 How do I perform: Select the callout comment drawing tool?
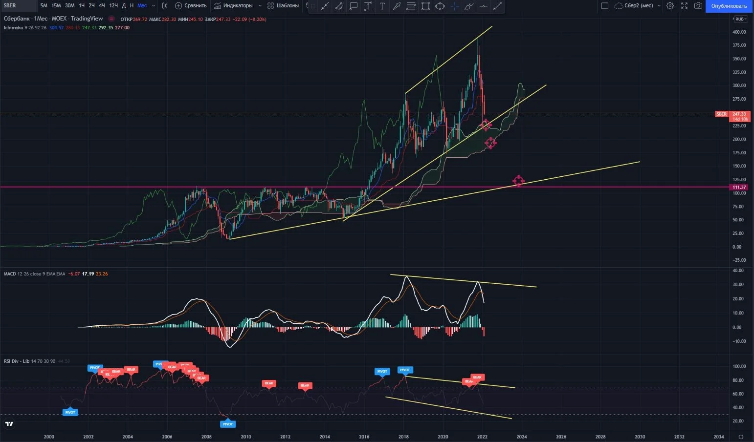(354, 6)
